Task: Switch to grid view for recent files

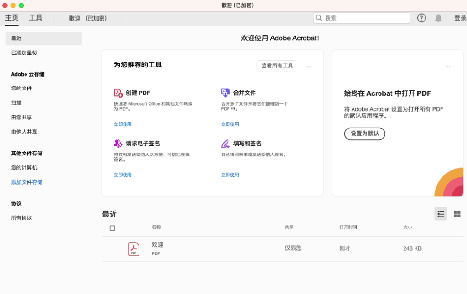Action: 457,213
